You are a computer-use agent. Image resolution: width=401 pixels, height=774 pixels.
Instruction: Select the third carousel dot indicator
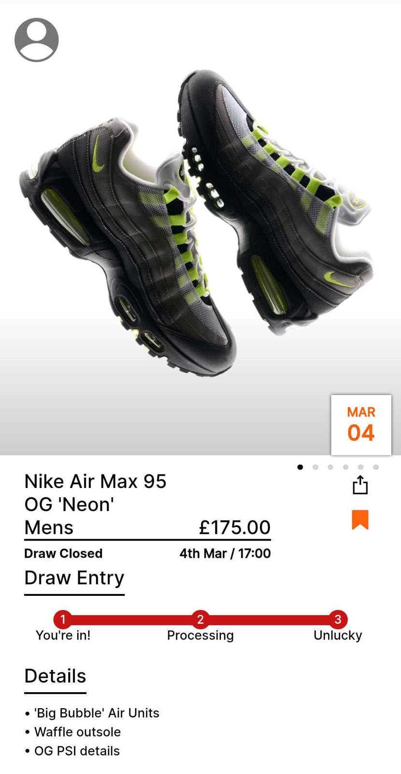[330, 467]
